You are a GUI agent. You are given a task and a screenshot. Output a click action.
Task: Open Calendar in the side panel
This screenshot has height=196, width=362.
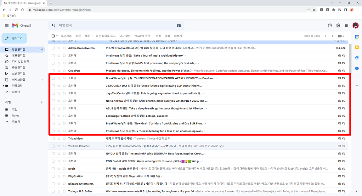tap(357, 37)
